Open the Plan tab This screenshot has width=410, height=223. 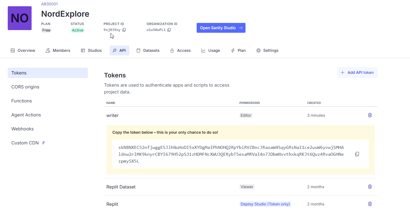point(238,51)
